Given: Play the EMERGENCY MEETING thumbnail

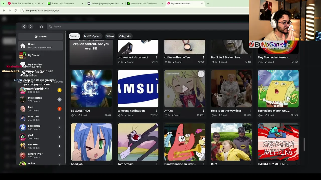Looking at the screenshot, I should (x=278, y=142).
